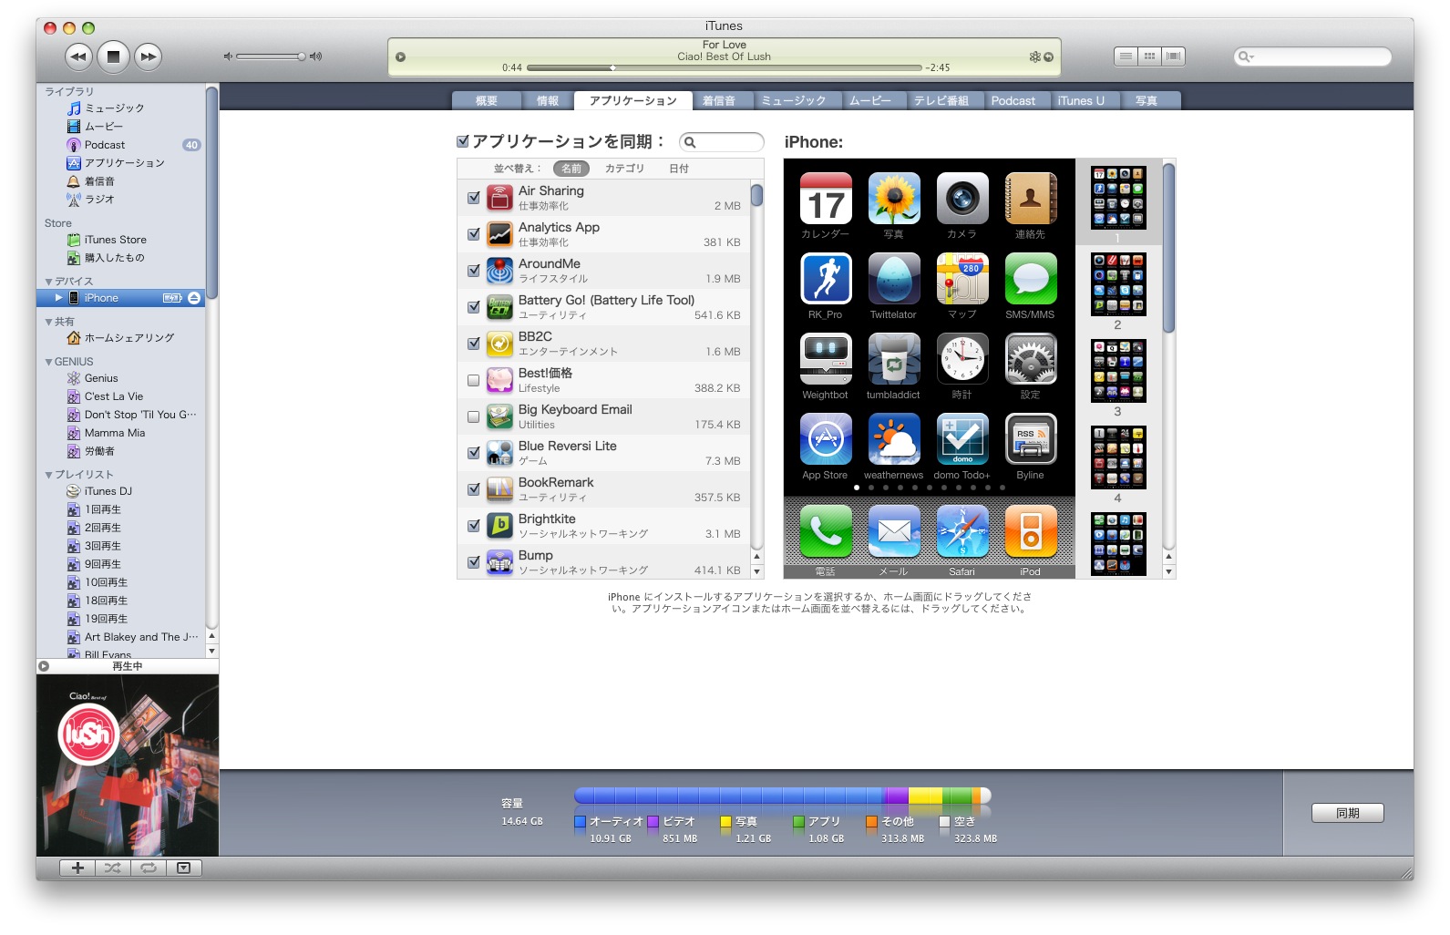Click the オーディオ blue capacity swatch
This screenshot has width=1450, height=935.
[580, 821]
